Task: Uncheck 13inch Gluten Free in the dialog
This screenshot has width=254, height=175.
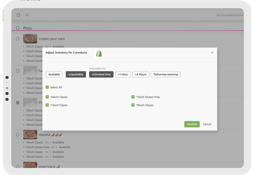Action: (x=133, y=97)
